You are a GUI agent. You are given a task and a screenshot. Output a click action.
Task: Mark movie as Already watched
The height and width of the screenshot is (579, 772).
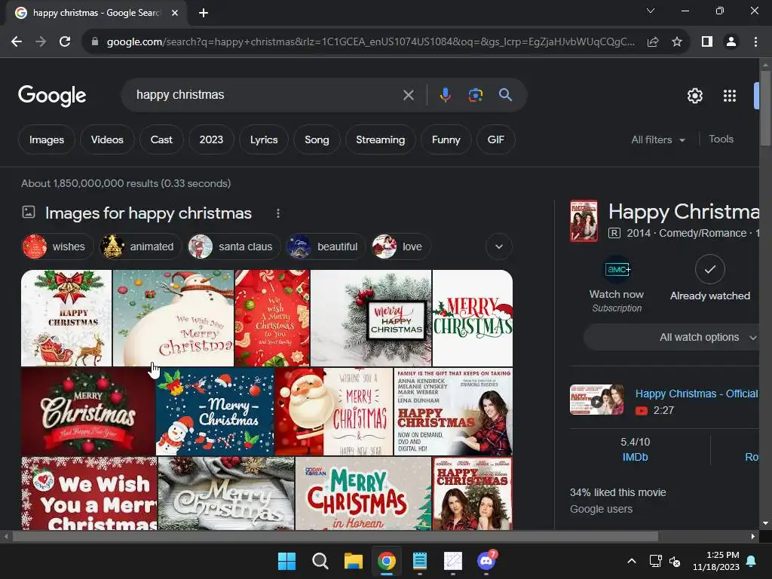point(710,277)
